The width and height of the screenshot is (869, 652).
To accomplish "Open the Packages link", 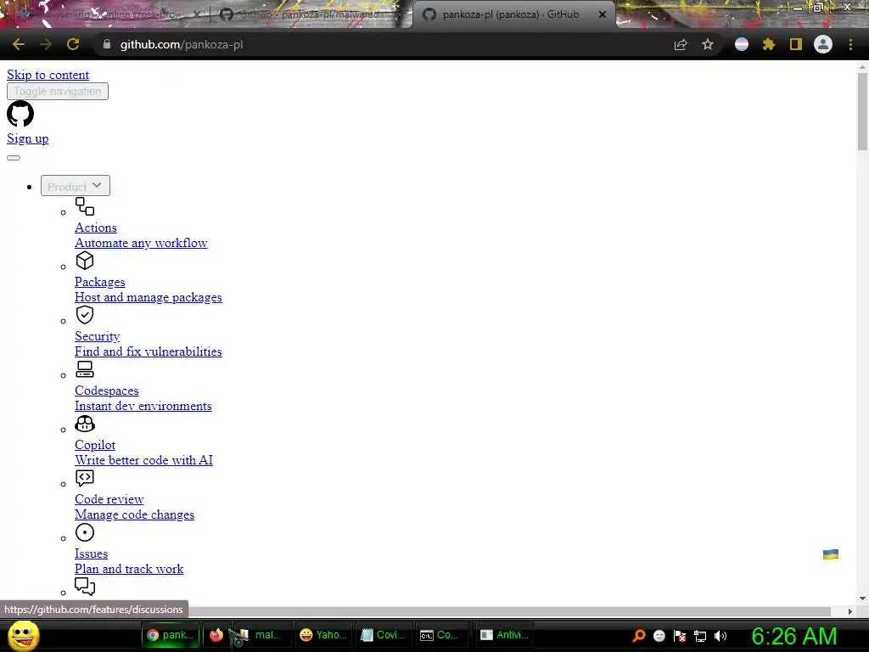I will point(100,282).
